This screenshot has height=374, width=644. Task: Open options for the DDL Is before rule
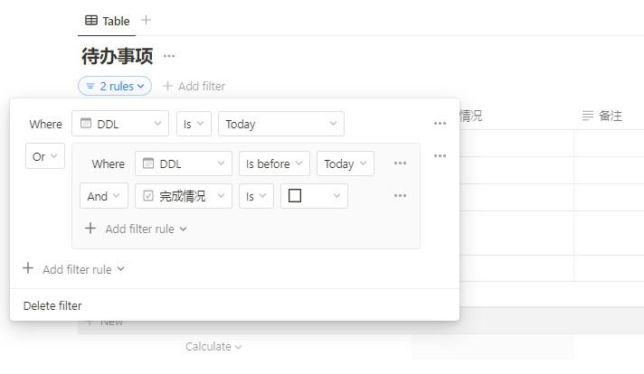coord(400,164)
